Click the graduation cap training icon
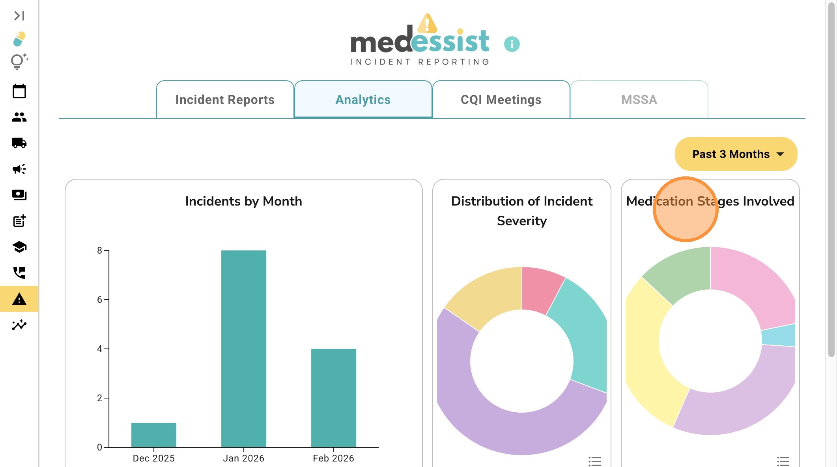Viewport: 837px width, 467px height. [x=19, y=247]
